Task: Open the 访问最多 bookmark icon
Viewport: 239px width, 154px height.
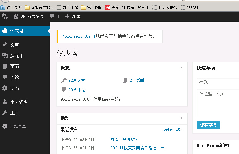Action: click(3, 8)
